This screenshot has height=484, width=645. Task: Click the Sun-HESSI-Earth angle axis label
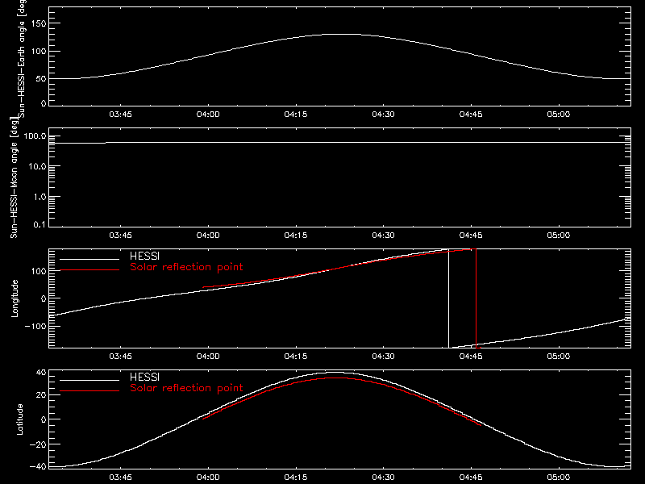(22, 58)
